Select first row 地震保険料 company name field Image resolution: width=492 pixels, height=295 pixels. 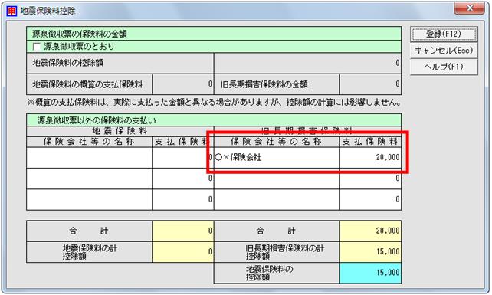coord(90,158)
